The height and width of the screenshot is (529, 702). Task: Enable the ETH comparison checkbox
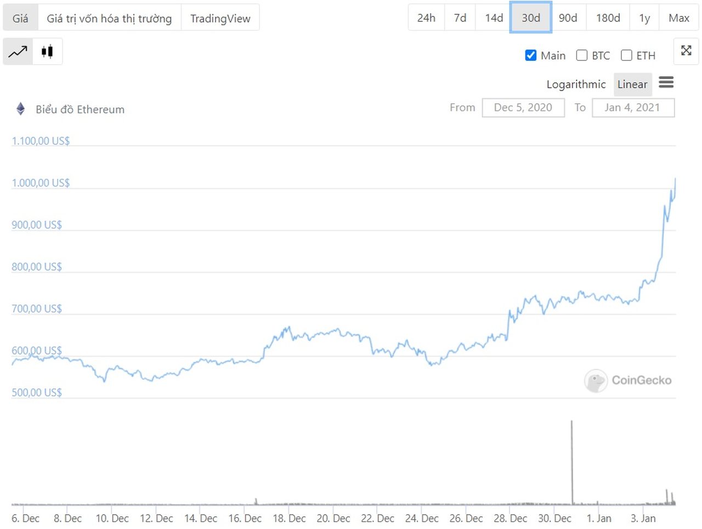tap(626, 55)
